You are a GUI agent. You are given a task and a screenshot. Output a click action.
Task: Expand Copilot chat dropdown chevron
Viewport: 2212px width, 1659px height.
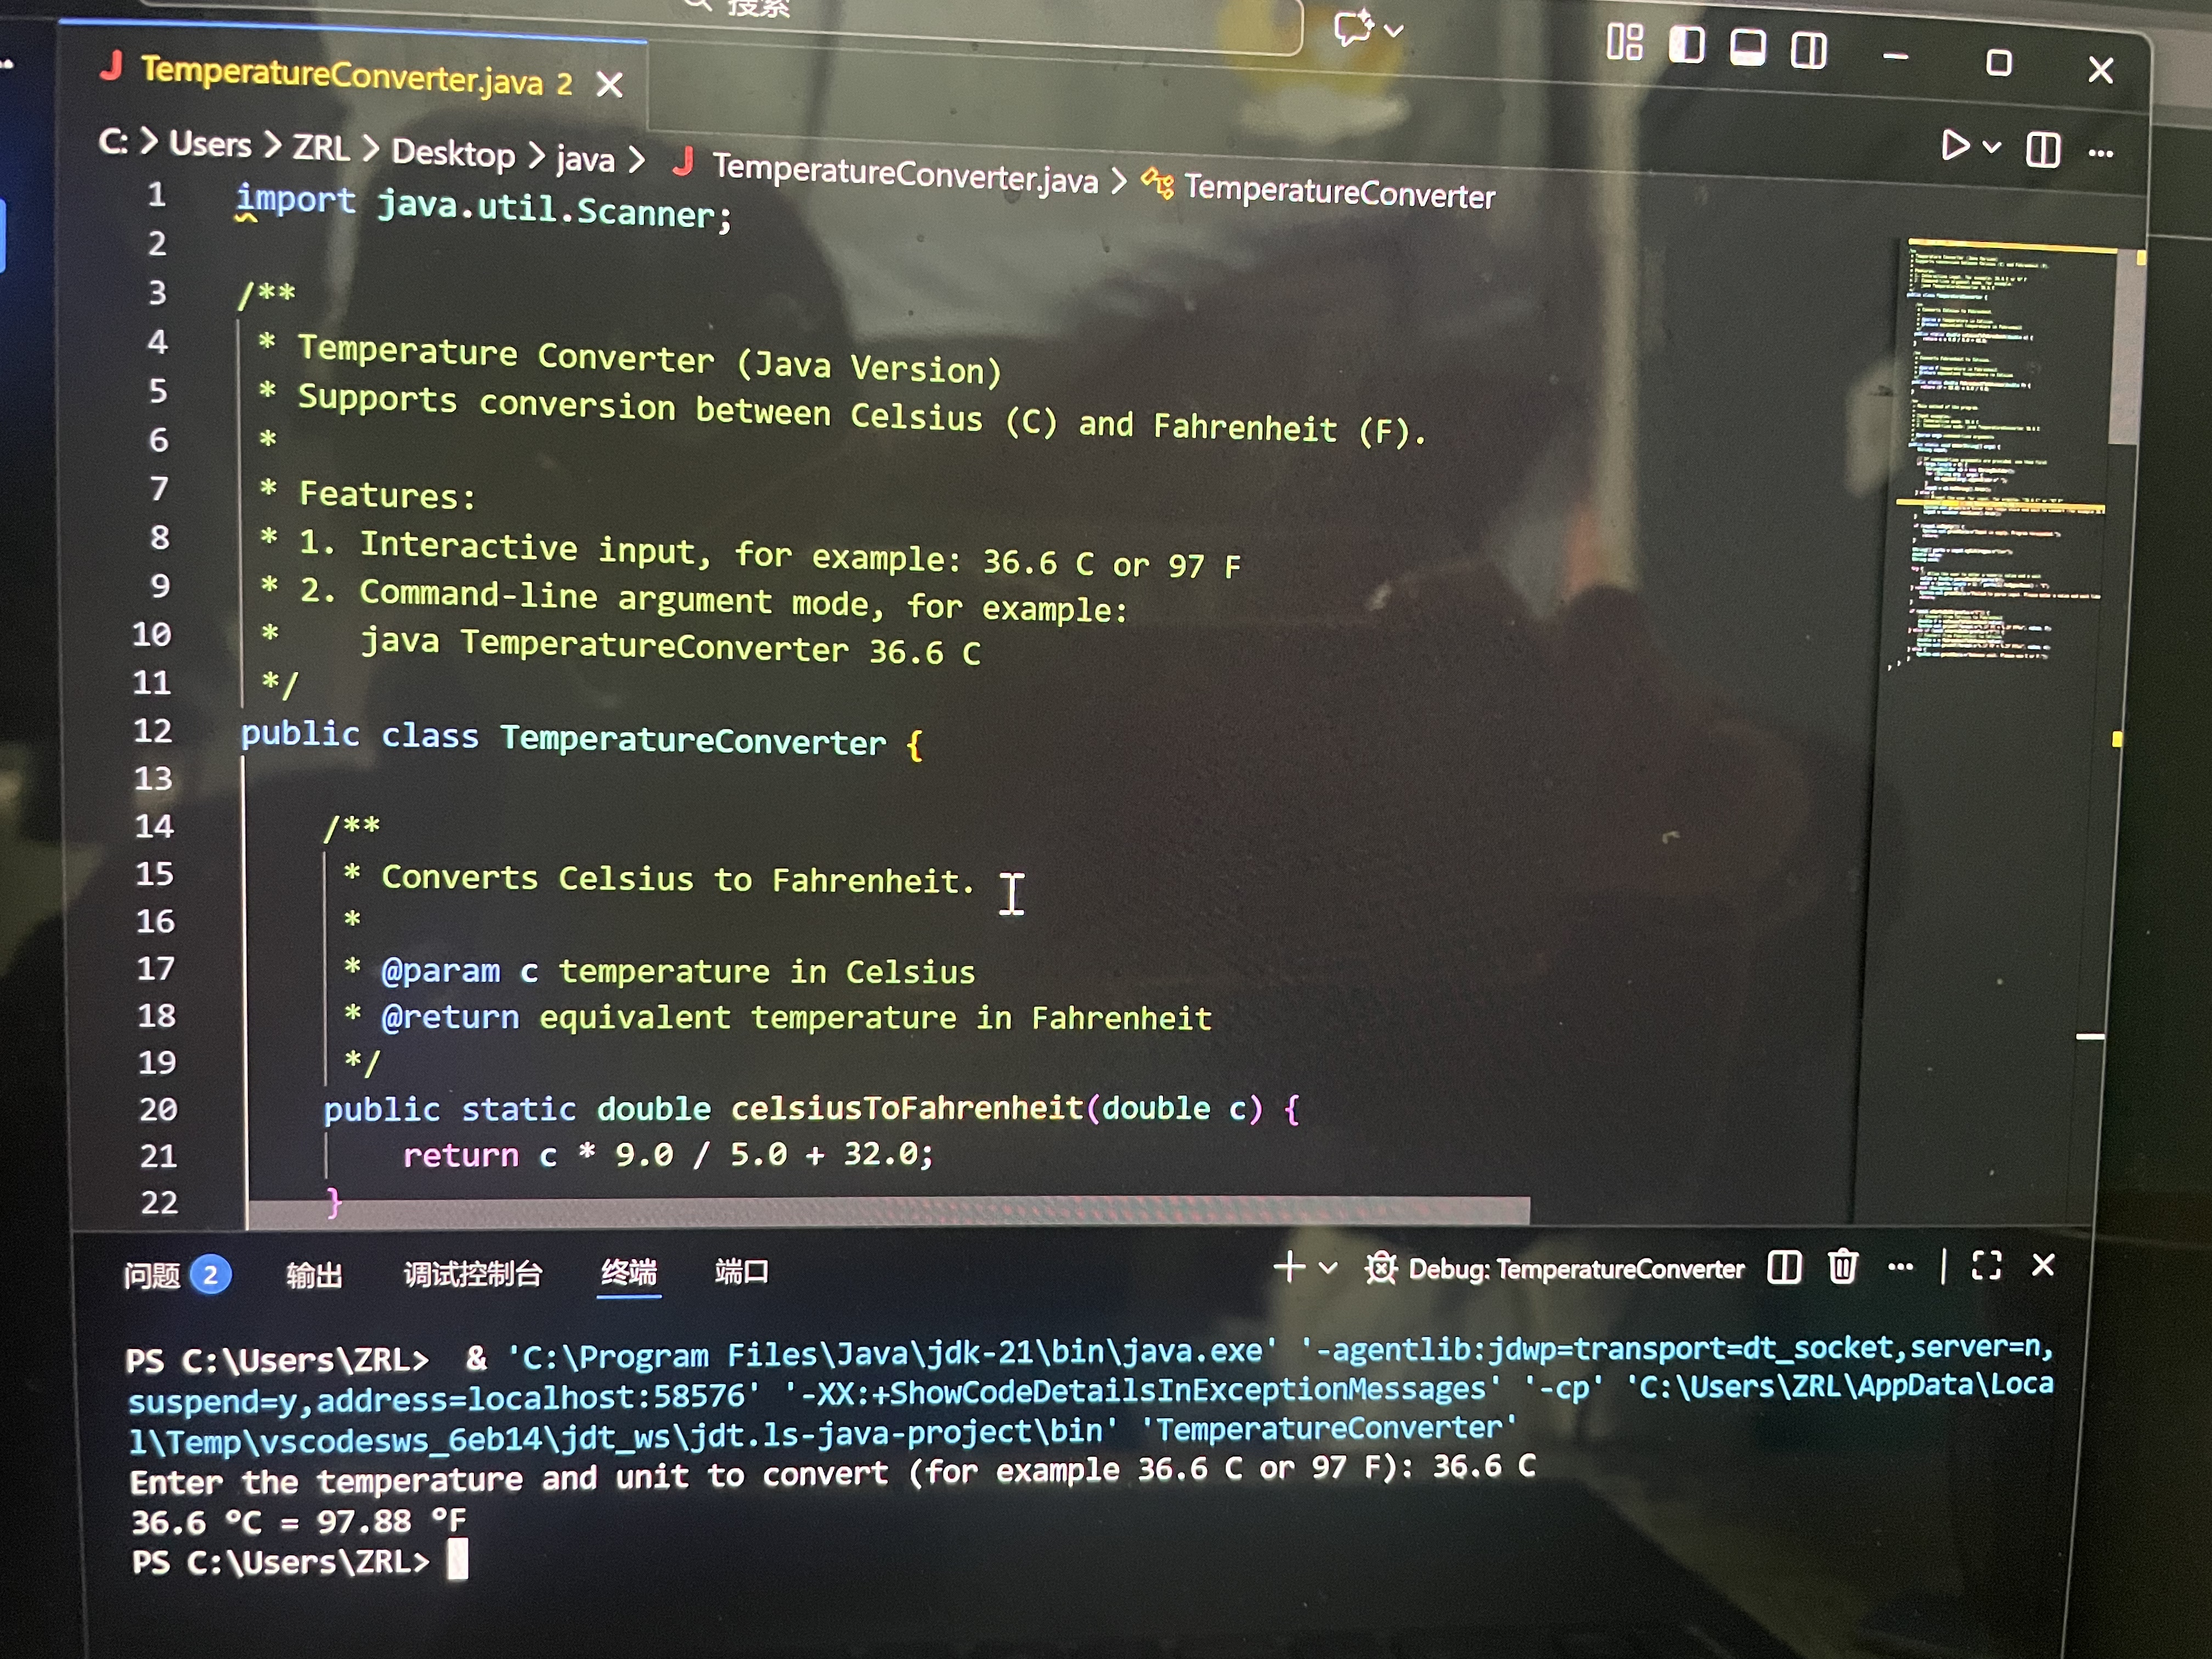point(1394,30)
